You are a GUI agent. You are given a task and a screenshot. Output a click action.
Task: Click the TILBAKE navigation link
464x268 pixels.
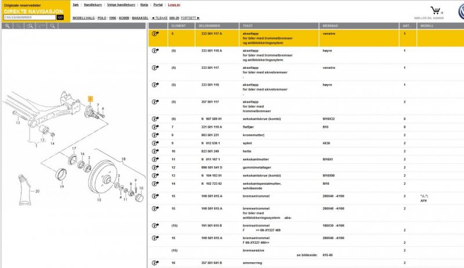tap(158, 18)
